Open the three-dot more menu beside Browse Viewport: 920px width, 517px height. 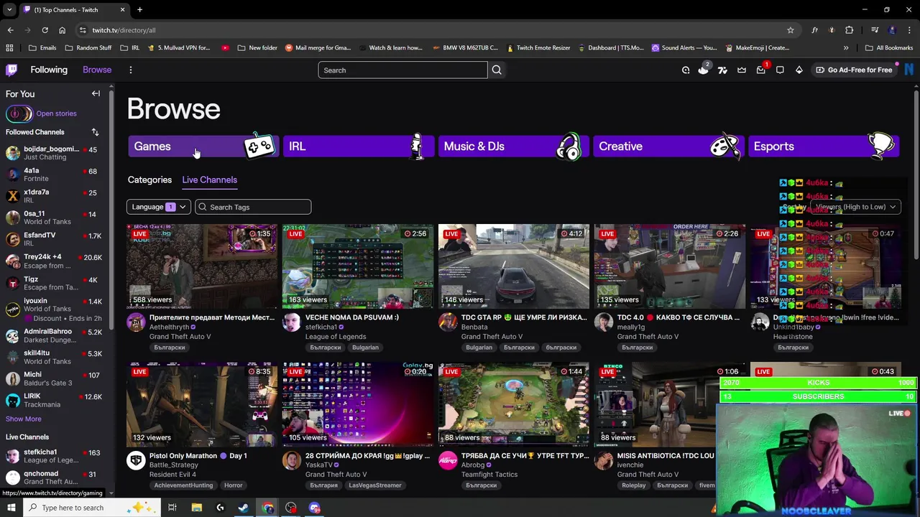click(130, 70)
